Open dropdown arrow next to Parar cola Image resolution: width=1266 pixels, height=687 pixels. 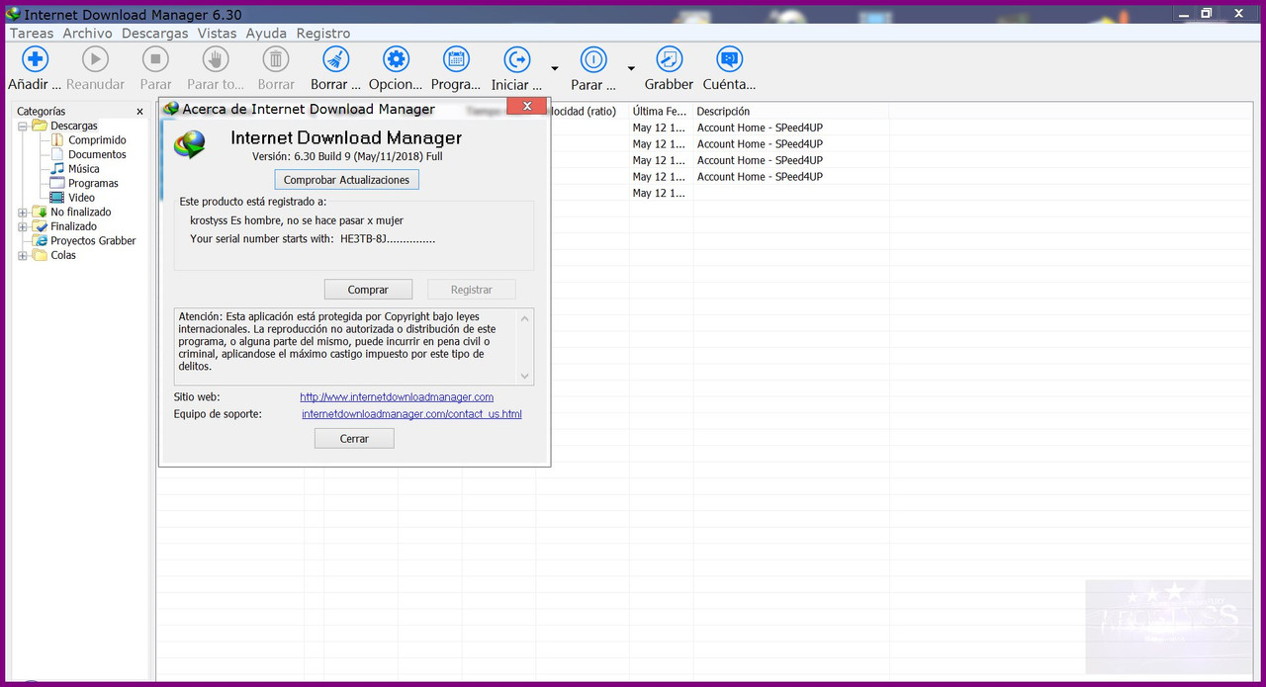(631, 68)
